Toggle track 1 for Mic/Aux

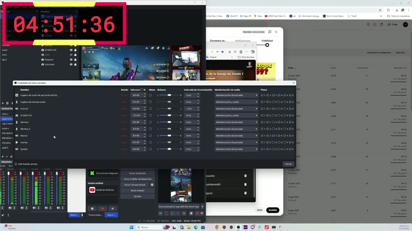coord(262,122)
